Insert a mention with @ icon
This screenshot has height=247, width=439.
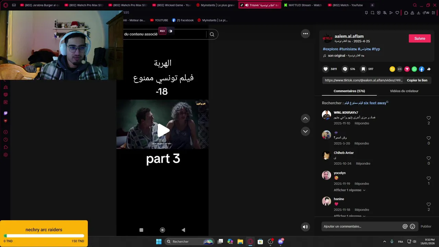tap(405, 226)
